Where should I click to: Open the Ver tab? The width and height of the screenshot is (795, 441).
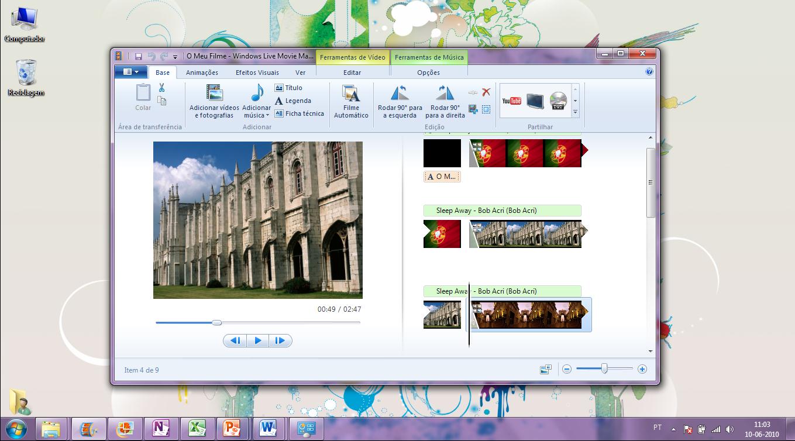coord(300,73)
